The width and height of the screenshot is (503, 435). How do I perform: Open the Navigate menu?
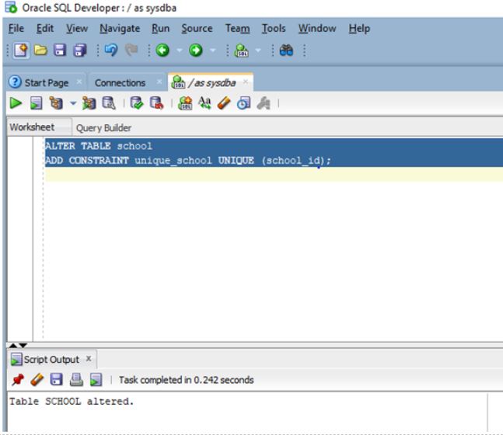pos(120,29)
